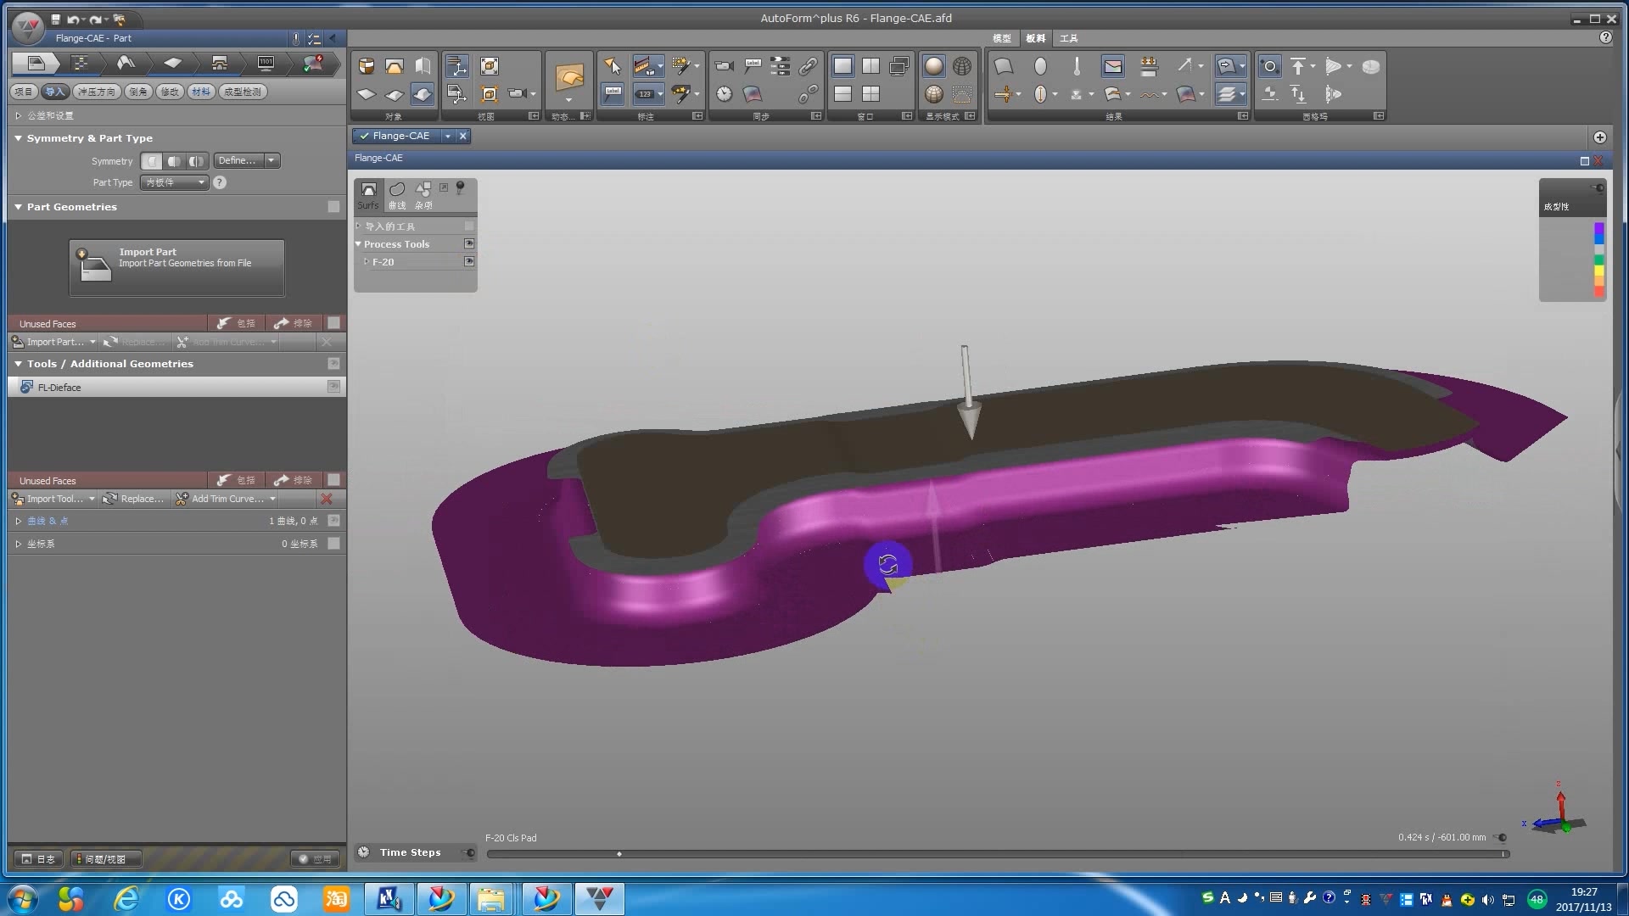Open the Part Type dropdown
The height and width of the screenshot is (916, 1629).
click(174, 182)
